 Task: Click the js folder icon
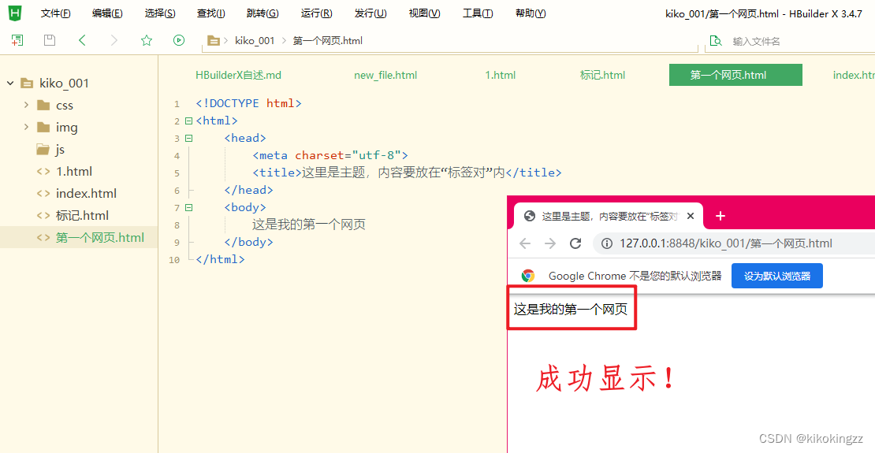(x=43, y=150)
